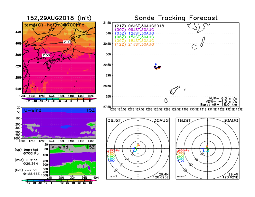Click the "126E" longitude axis label
255x197 pixels.
coord(113,109)
